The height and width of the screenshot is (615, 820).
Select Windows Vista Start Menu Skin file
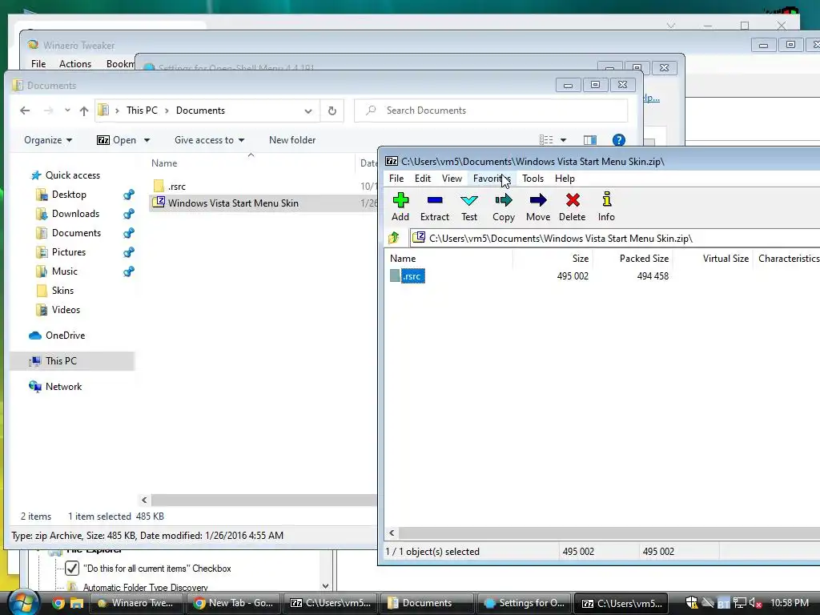point(233,203)
